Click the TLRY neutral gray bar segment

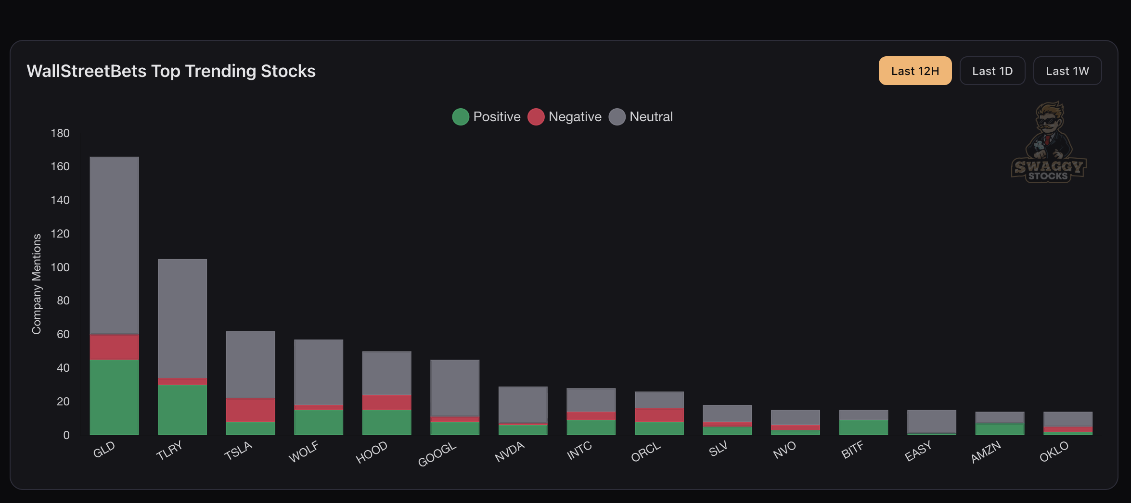tap(182, 318)
